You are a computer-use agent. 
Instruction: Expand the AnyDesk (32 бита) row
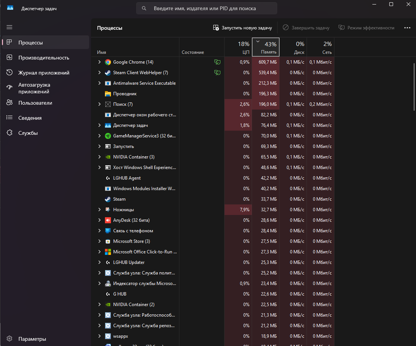point(100,220)
